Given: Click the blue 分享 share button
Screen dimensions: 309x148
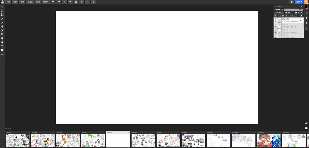Looking at the screenshot, I should [x=299, y=2].
